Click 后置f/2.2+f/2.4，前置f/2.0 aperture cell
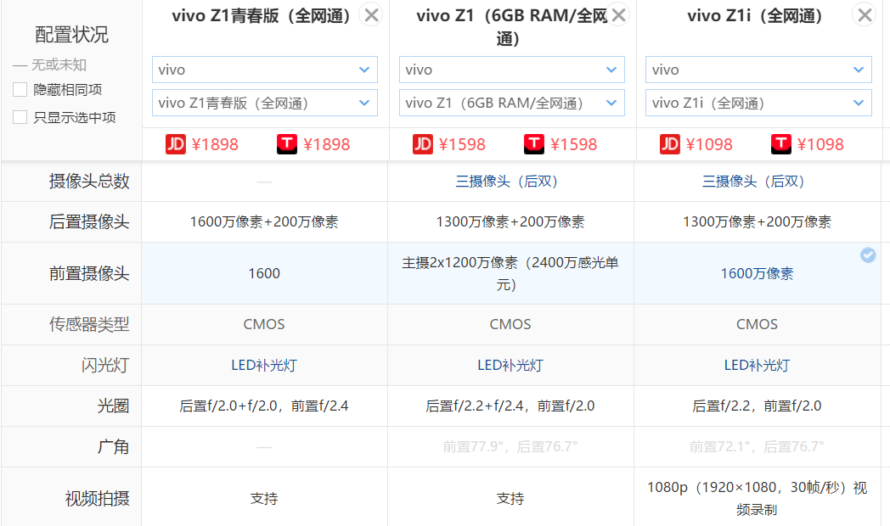The image size is (890, 526). pos(510,406)
